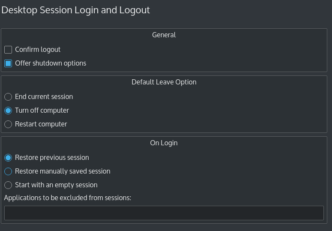Untick the Offer shutdown options checkbox square

8,63
